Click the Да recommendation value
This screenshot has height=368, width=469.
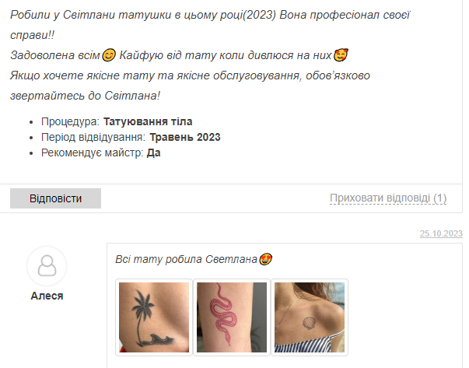click(x=153, y=153)
